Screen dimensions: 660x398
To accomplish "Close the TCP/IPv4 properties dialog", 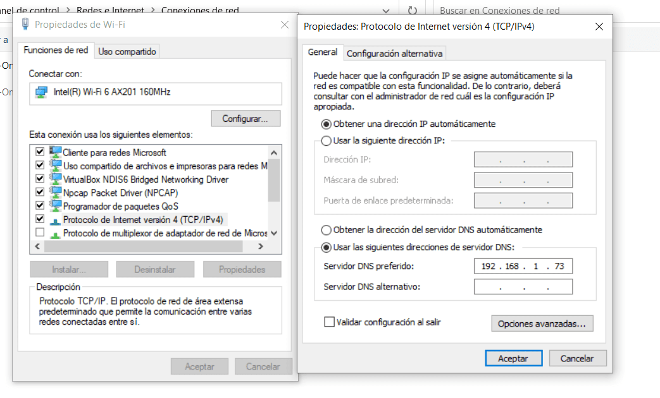I will (x=599, y=27).
